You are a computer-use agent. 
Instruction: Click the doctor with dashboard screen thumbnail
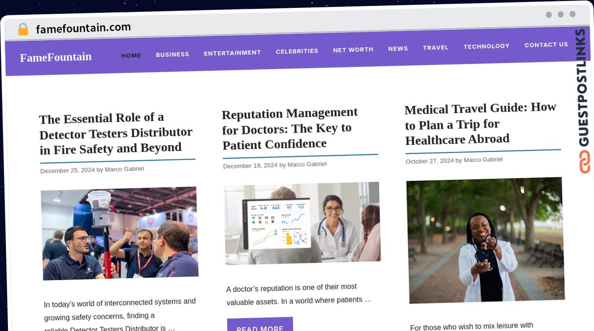[x=302, y=223]
